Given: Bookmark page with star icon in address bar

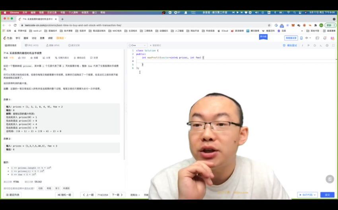Looking at the screenshot, I should 269,25.
